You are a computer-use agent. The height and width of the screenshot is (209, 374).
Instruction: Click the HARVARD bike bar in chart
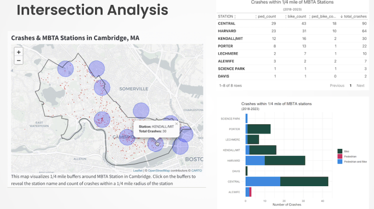(x=285, y=161)
